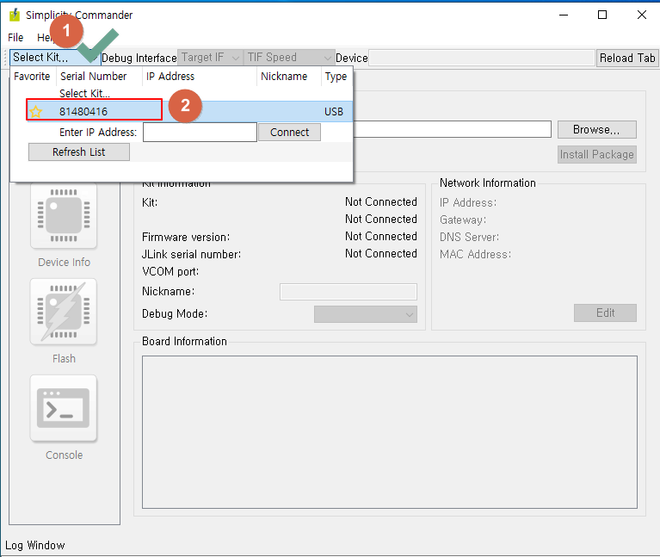Open the Device Info section icon

point(64,215)
